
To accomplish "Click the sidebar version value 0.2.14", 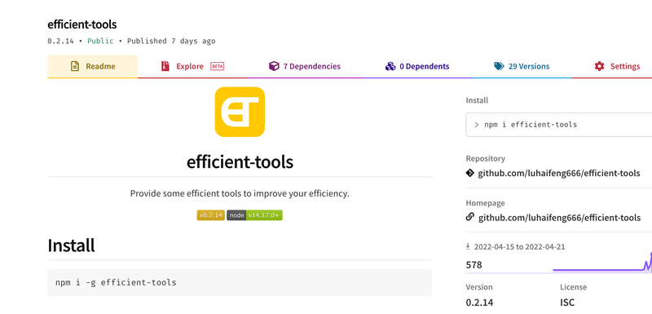I will pos(479,303).
